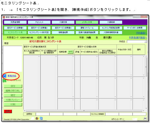Screen dimensions: 150x123
Task: Click the first 訪問日 input field
Action: (43, 114)
